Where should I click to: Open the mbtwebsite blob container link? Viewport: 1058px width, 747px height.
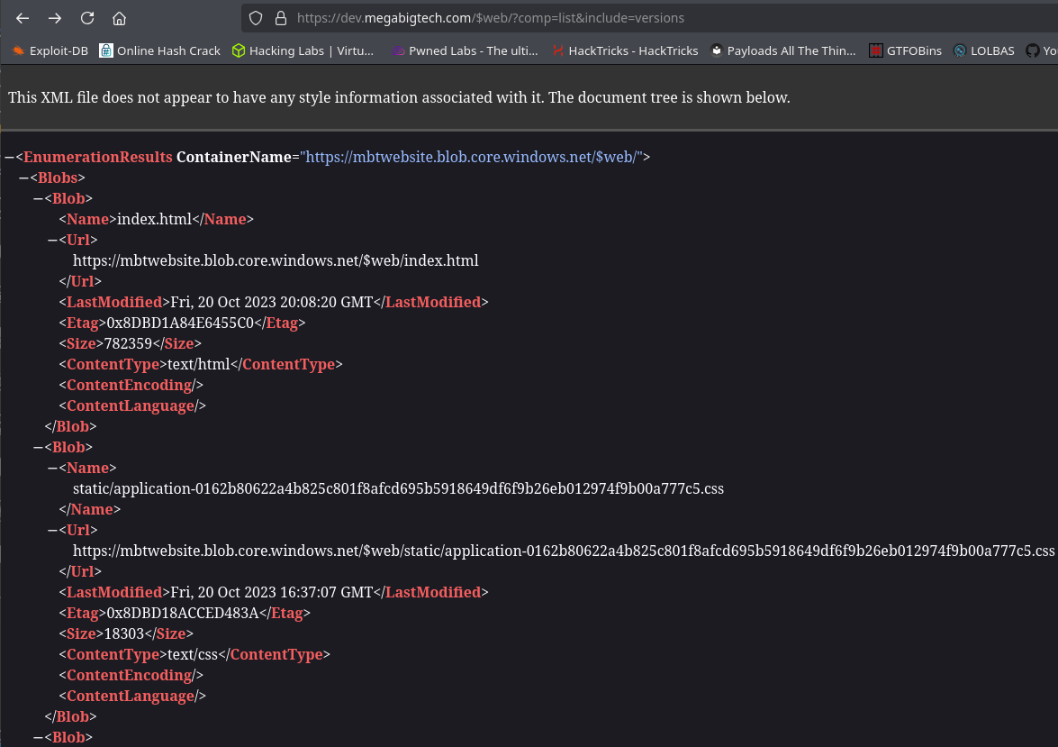[x=470, y=156]
